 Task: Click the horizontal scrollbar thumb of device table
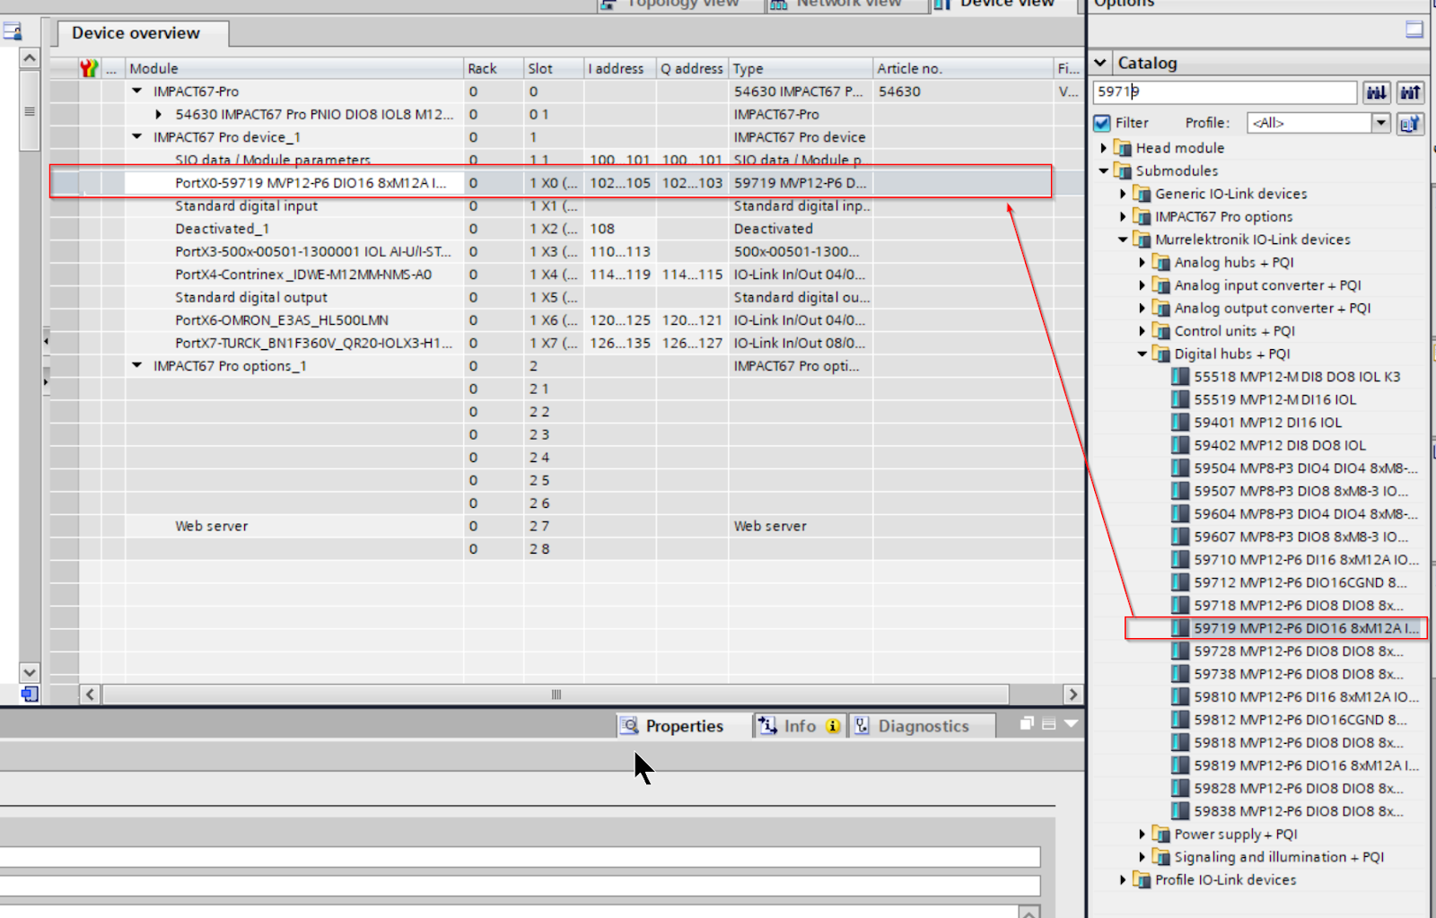click(x=556, y=695)
